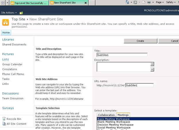179x130 pixels.
Task: Click the browser Home icon
Action: click(x=127, y=2)
